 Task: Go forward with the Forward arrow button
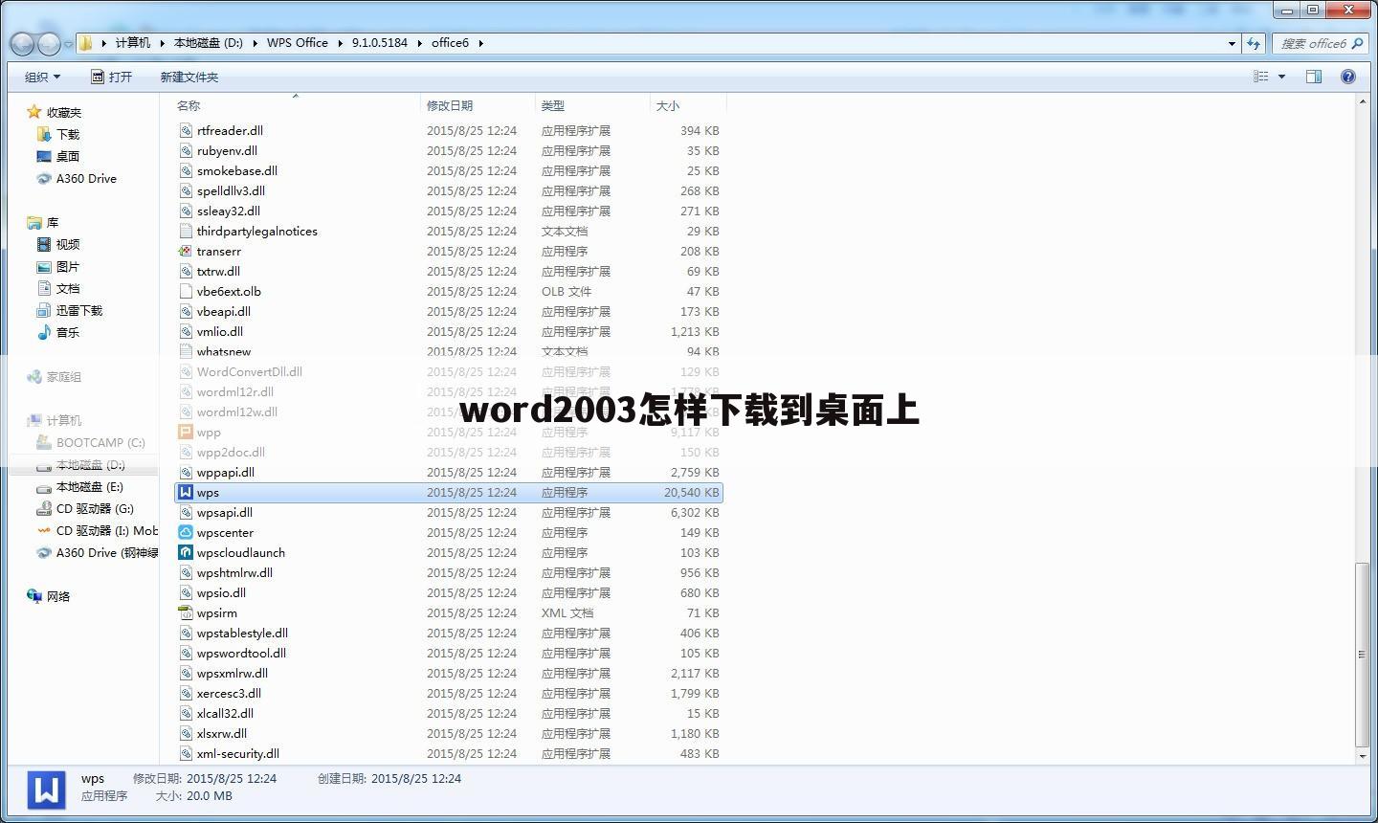[x=49, y=43]
